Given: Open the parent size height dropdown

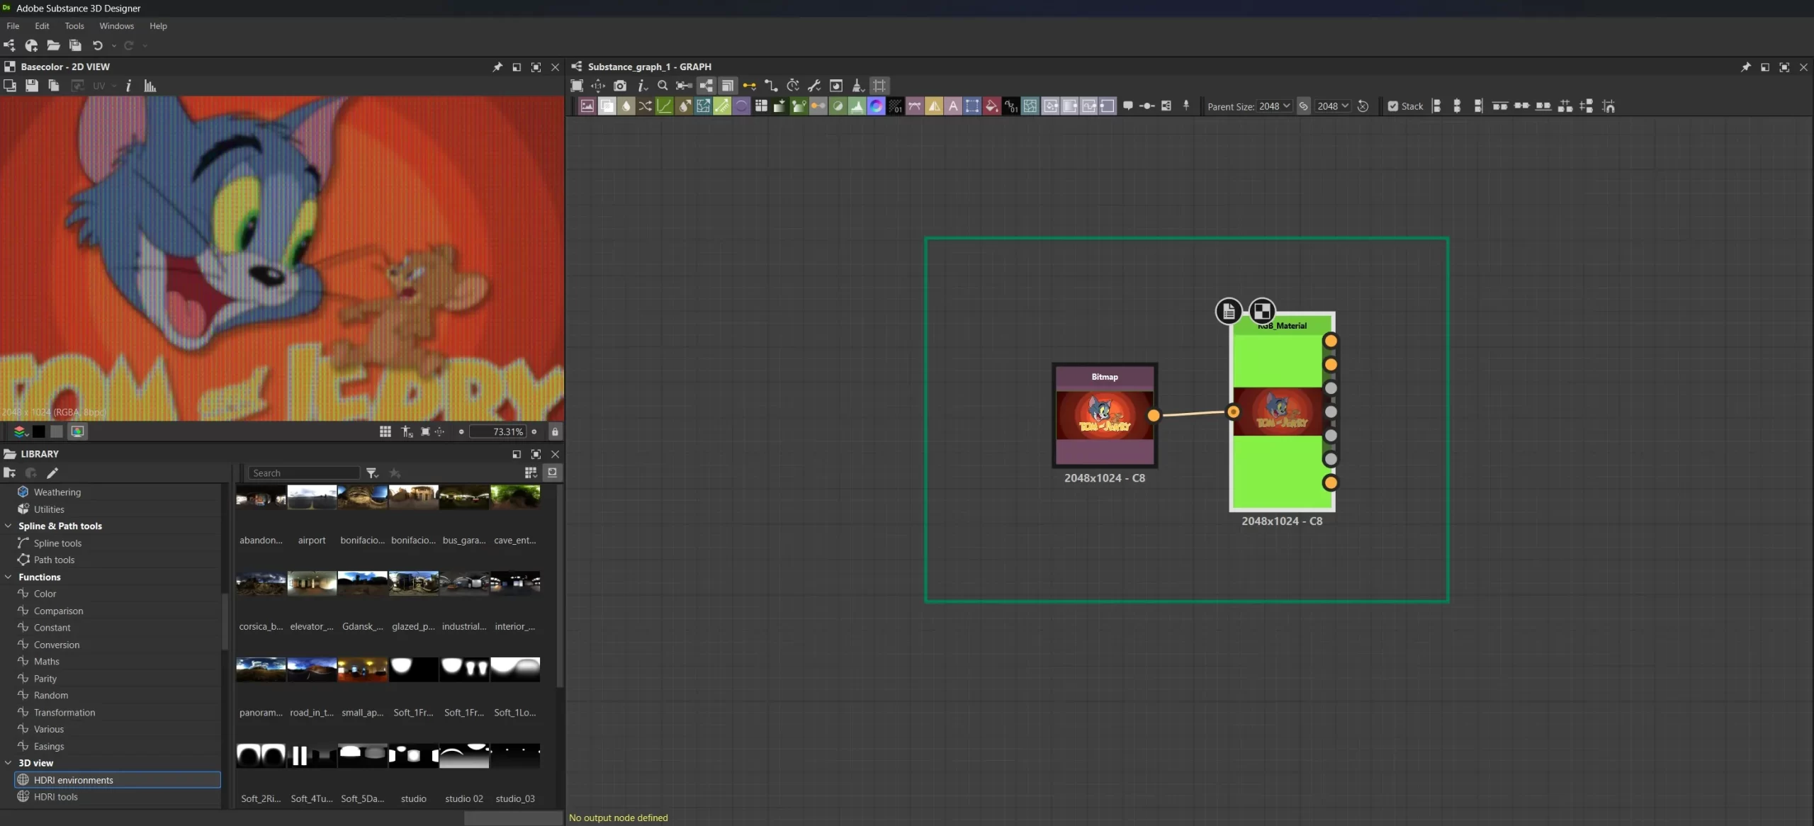Looking at the screenshot, I should (x=1332, y=106).
